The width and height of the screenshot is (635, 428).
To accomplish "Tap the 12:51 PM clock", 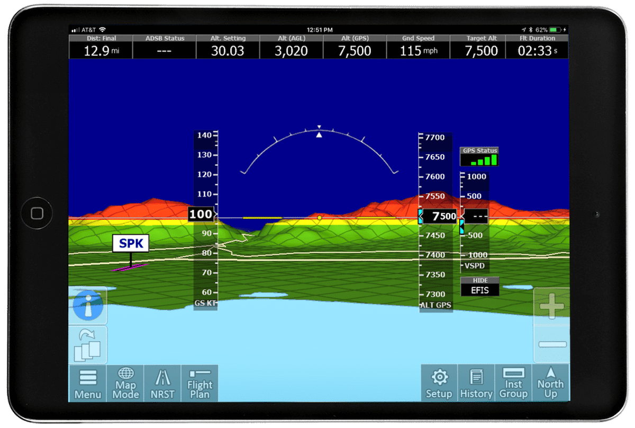I will point(319,30).
